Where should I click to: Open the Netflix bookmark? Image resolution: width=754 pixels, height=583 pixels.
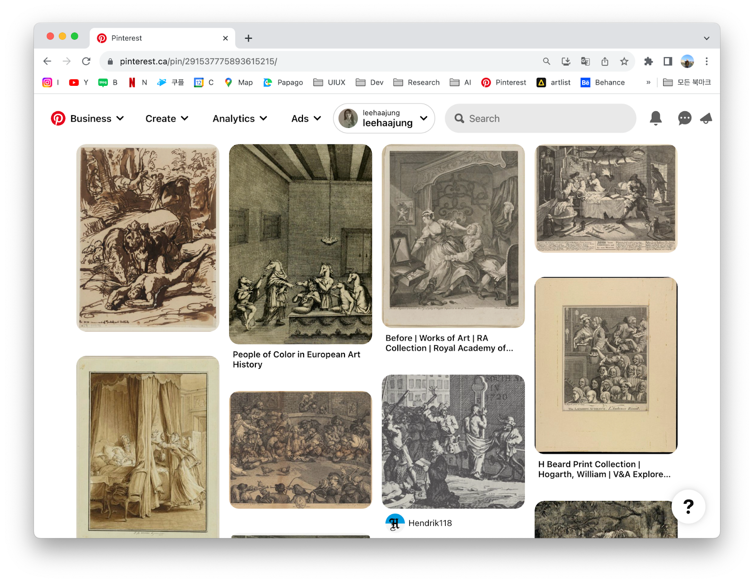138,83
